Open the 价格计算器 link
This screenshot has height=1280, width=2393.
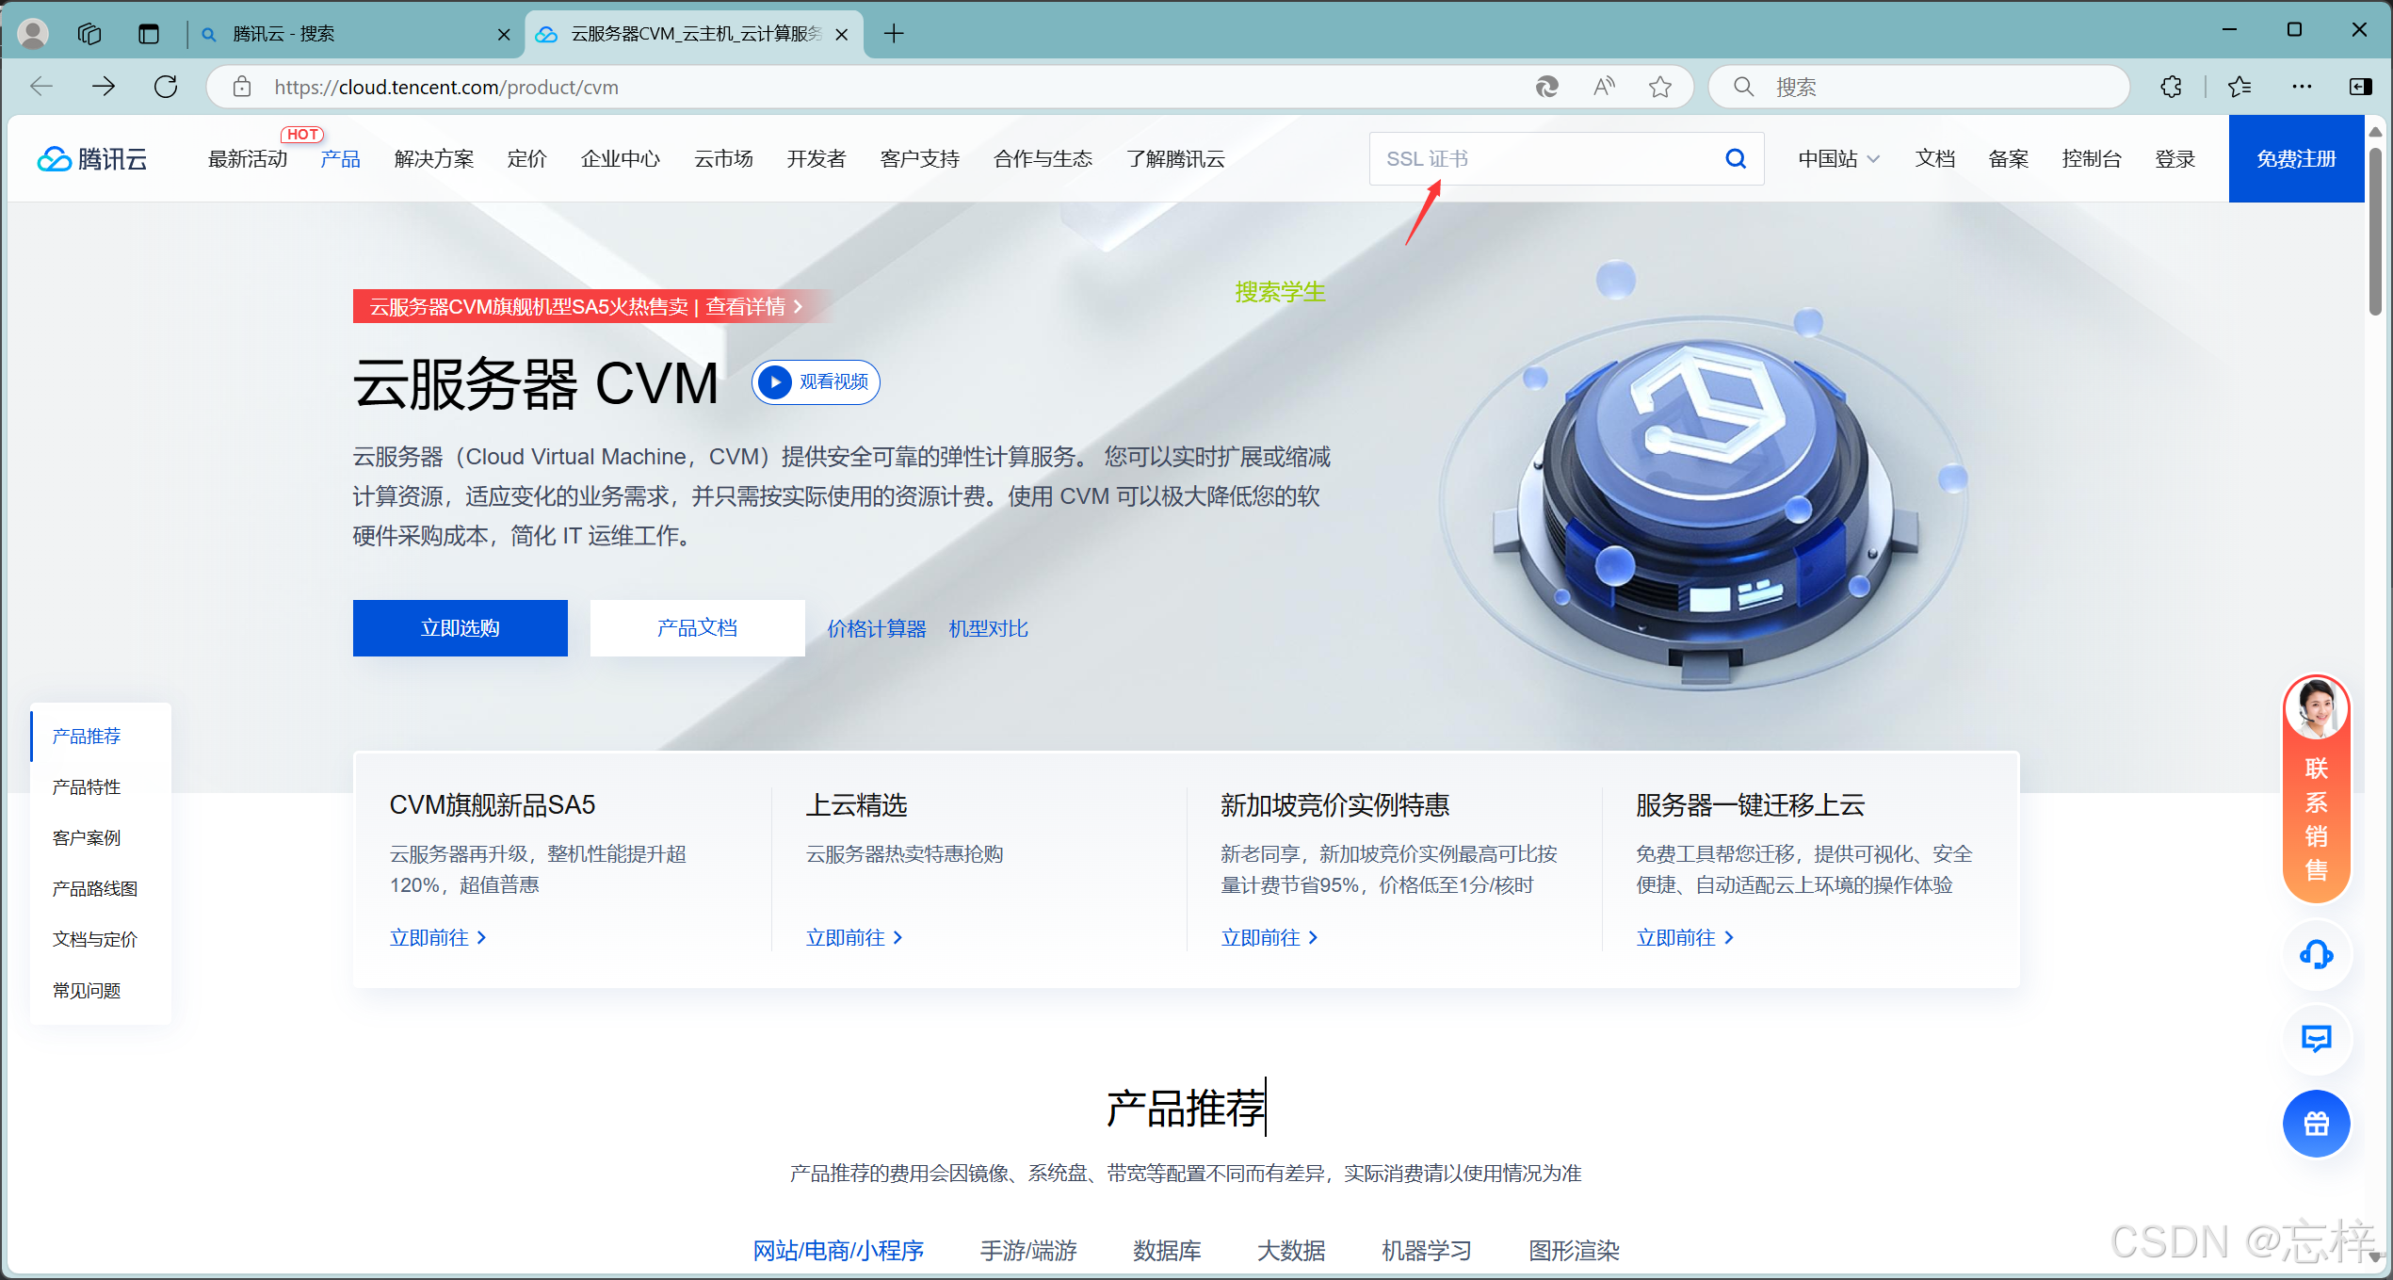(876, 628)
